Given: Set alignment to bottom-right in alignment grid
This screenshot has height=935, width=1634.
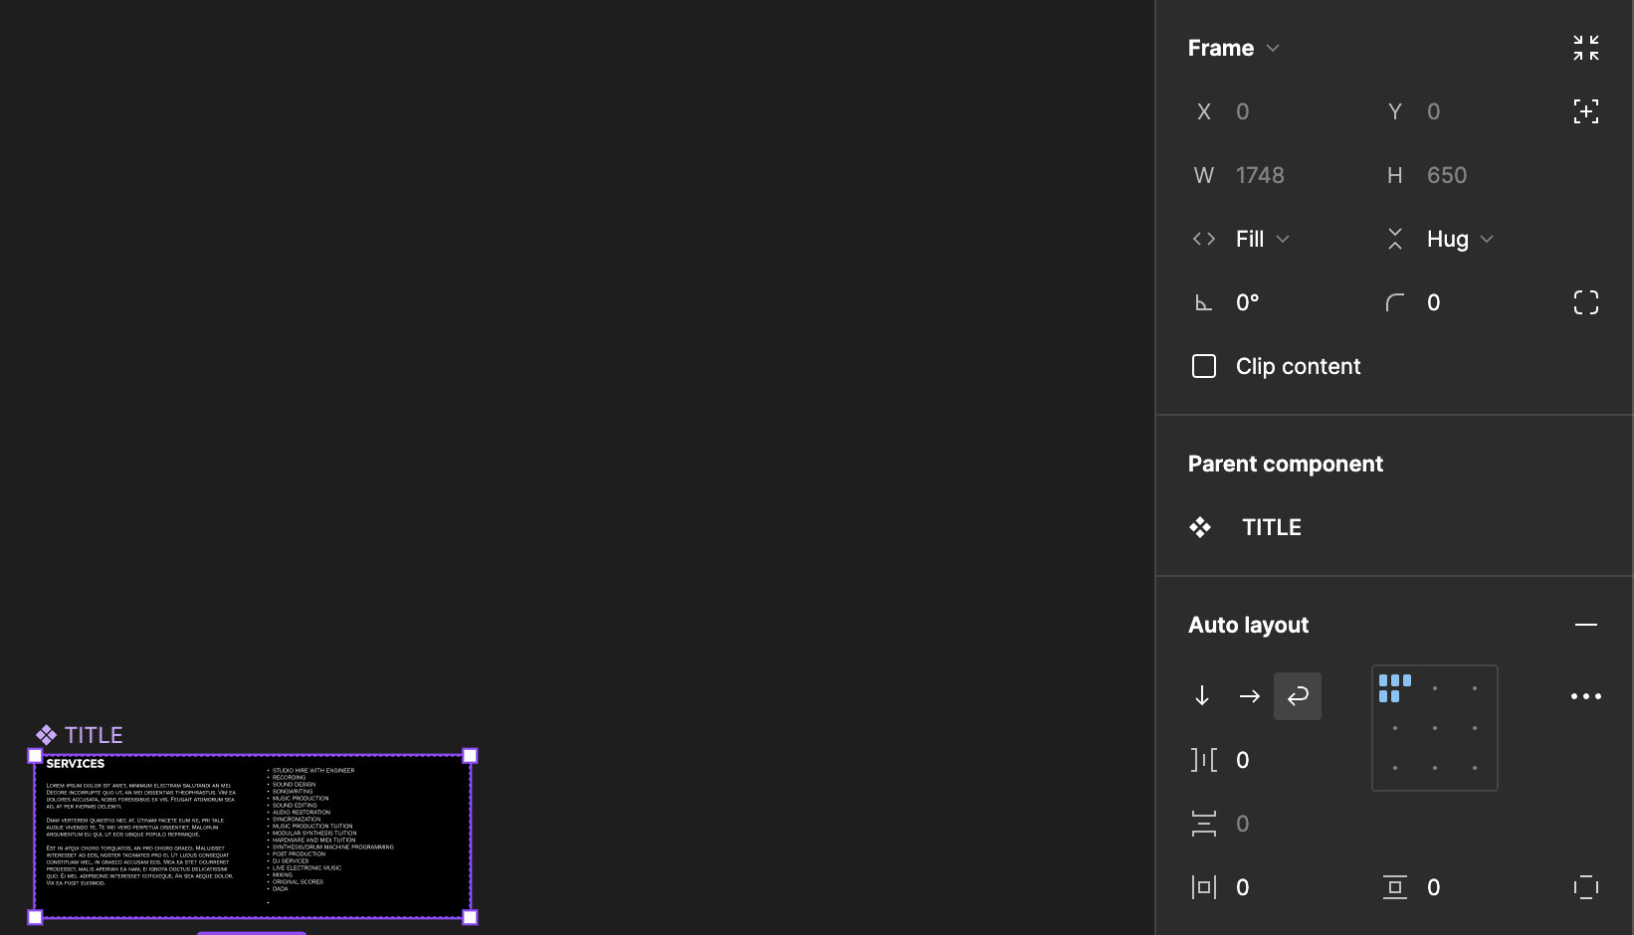Looking at the screenshot, I should pos(1475,768).
